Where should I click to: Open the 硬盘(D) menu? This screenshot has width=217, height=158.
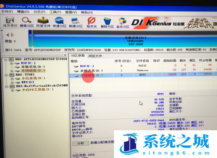(x=23, y=11)
